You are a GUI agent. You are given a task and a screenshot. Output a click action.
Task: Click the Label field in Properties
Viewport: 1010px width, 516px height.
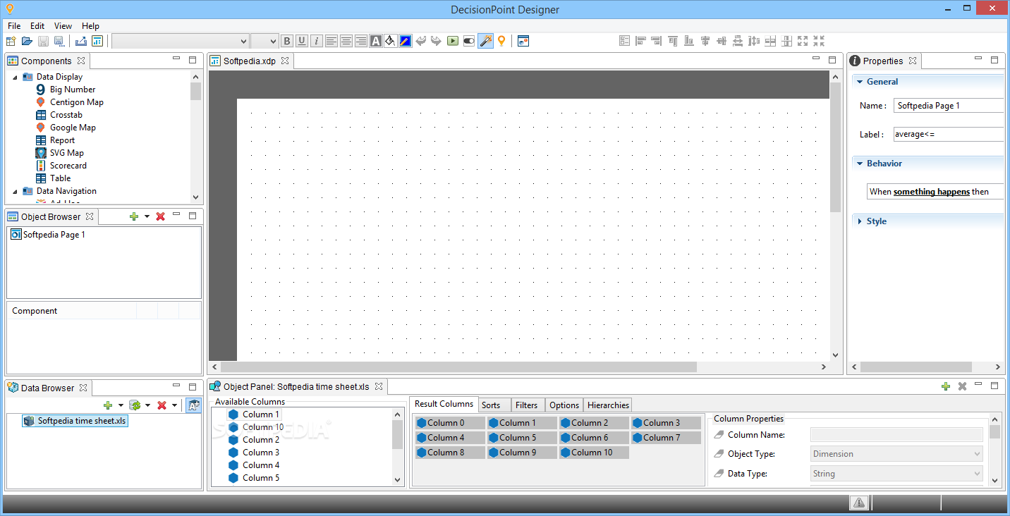point(949,134)
